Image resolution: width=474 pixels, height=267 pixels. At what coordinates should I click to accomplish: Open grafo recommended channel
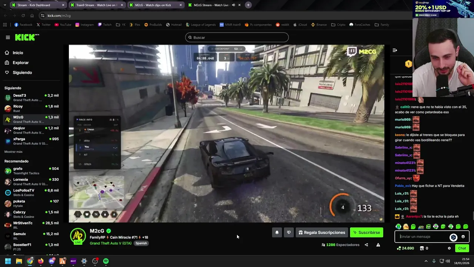pyautogui.click(x=32, y=171)
